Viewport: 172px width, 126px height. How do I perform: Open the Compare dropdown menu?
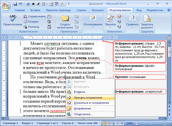(132, 27)
